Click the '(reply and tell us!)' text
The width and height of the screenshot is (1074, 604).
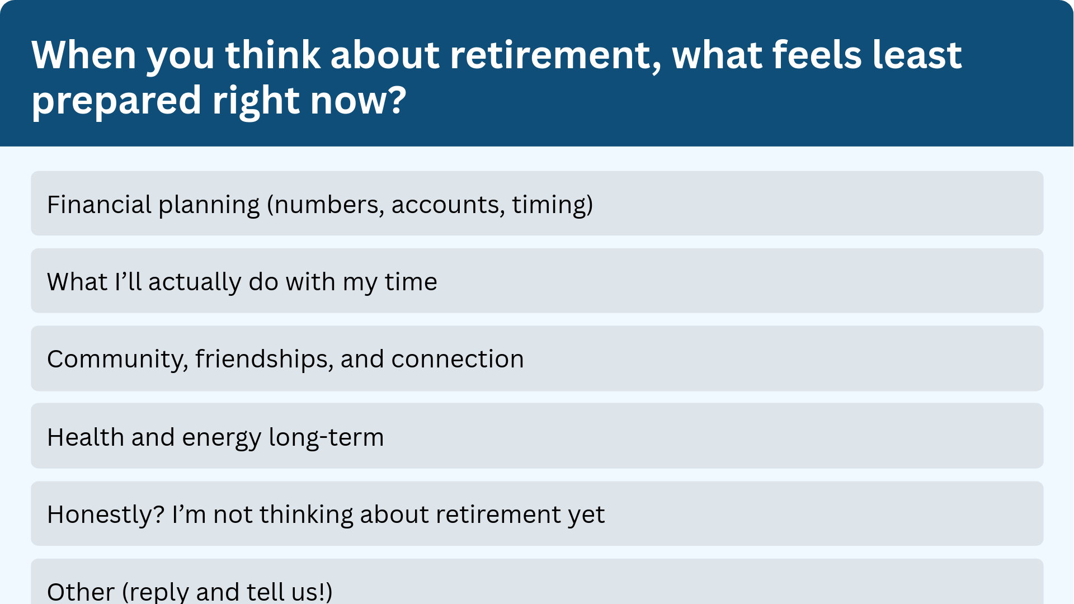(227, 592)
